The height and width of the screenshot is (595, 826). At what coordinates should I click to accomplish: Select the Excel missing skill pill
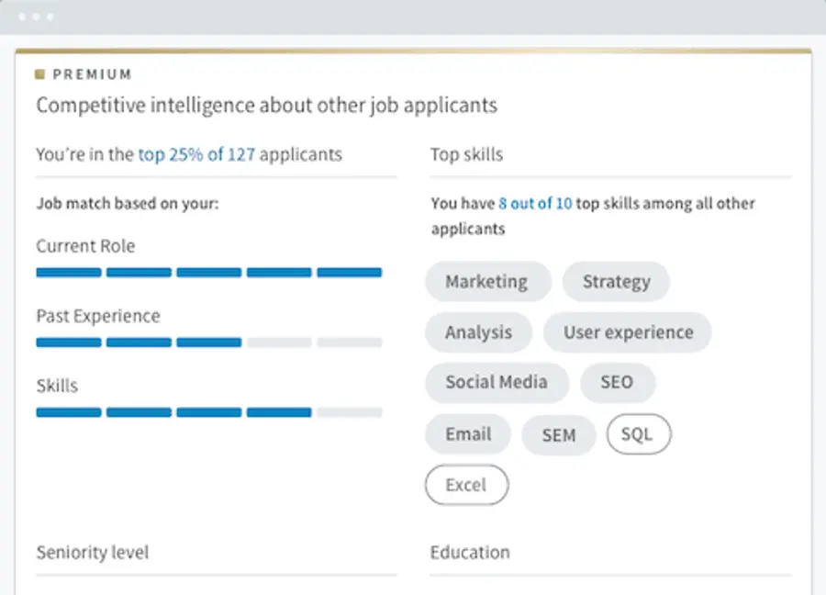pos(466,485)
